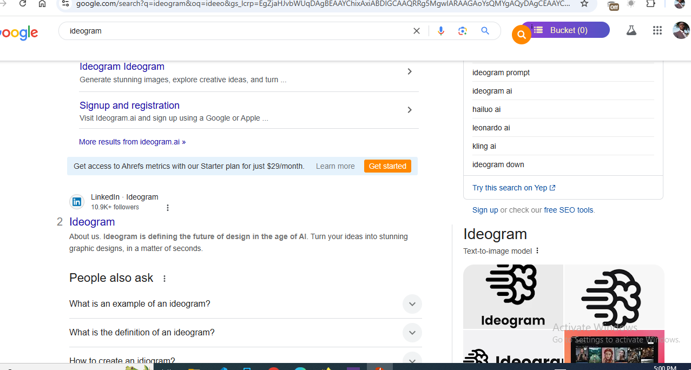This screenshot has width=691, height=370.
Task: Submit search with blue magnifier icon
Action: tap(485, 31)
